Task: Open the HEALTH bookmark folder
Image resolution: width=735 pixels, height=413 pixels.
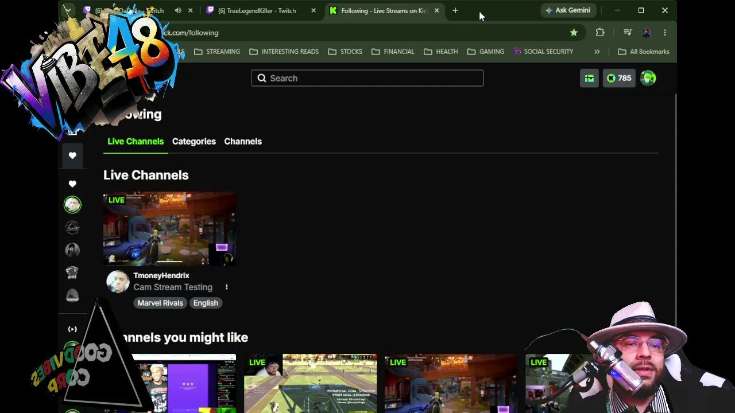Action: [440, 52]
